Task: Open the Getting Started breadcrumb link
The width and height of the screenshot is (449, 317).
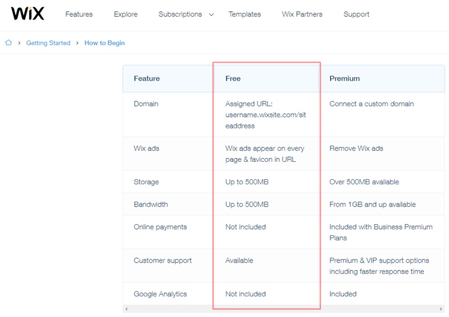Action: click(x=48, y=43)
